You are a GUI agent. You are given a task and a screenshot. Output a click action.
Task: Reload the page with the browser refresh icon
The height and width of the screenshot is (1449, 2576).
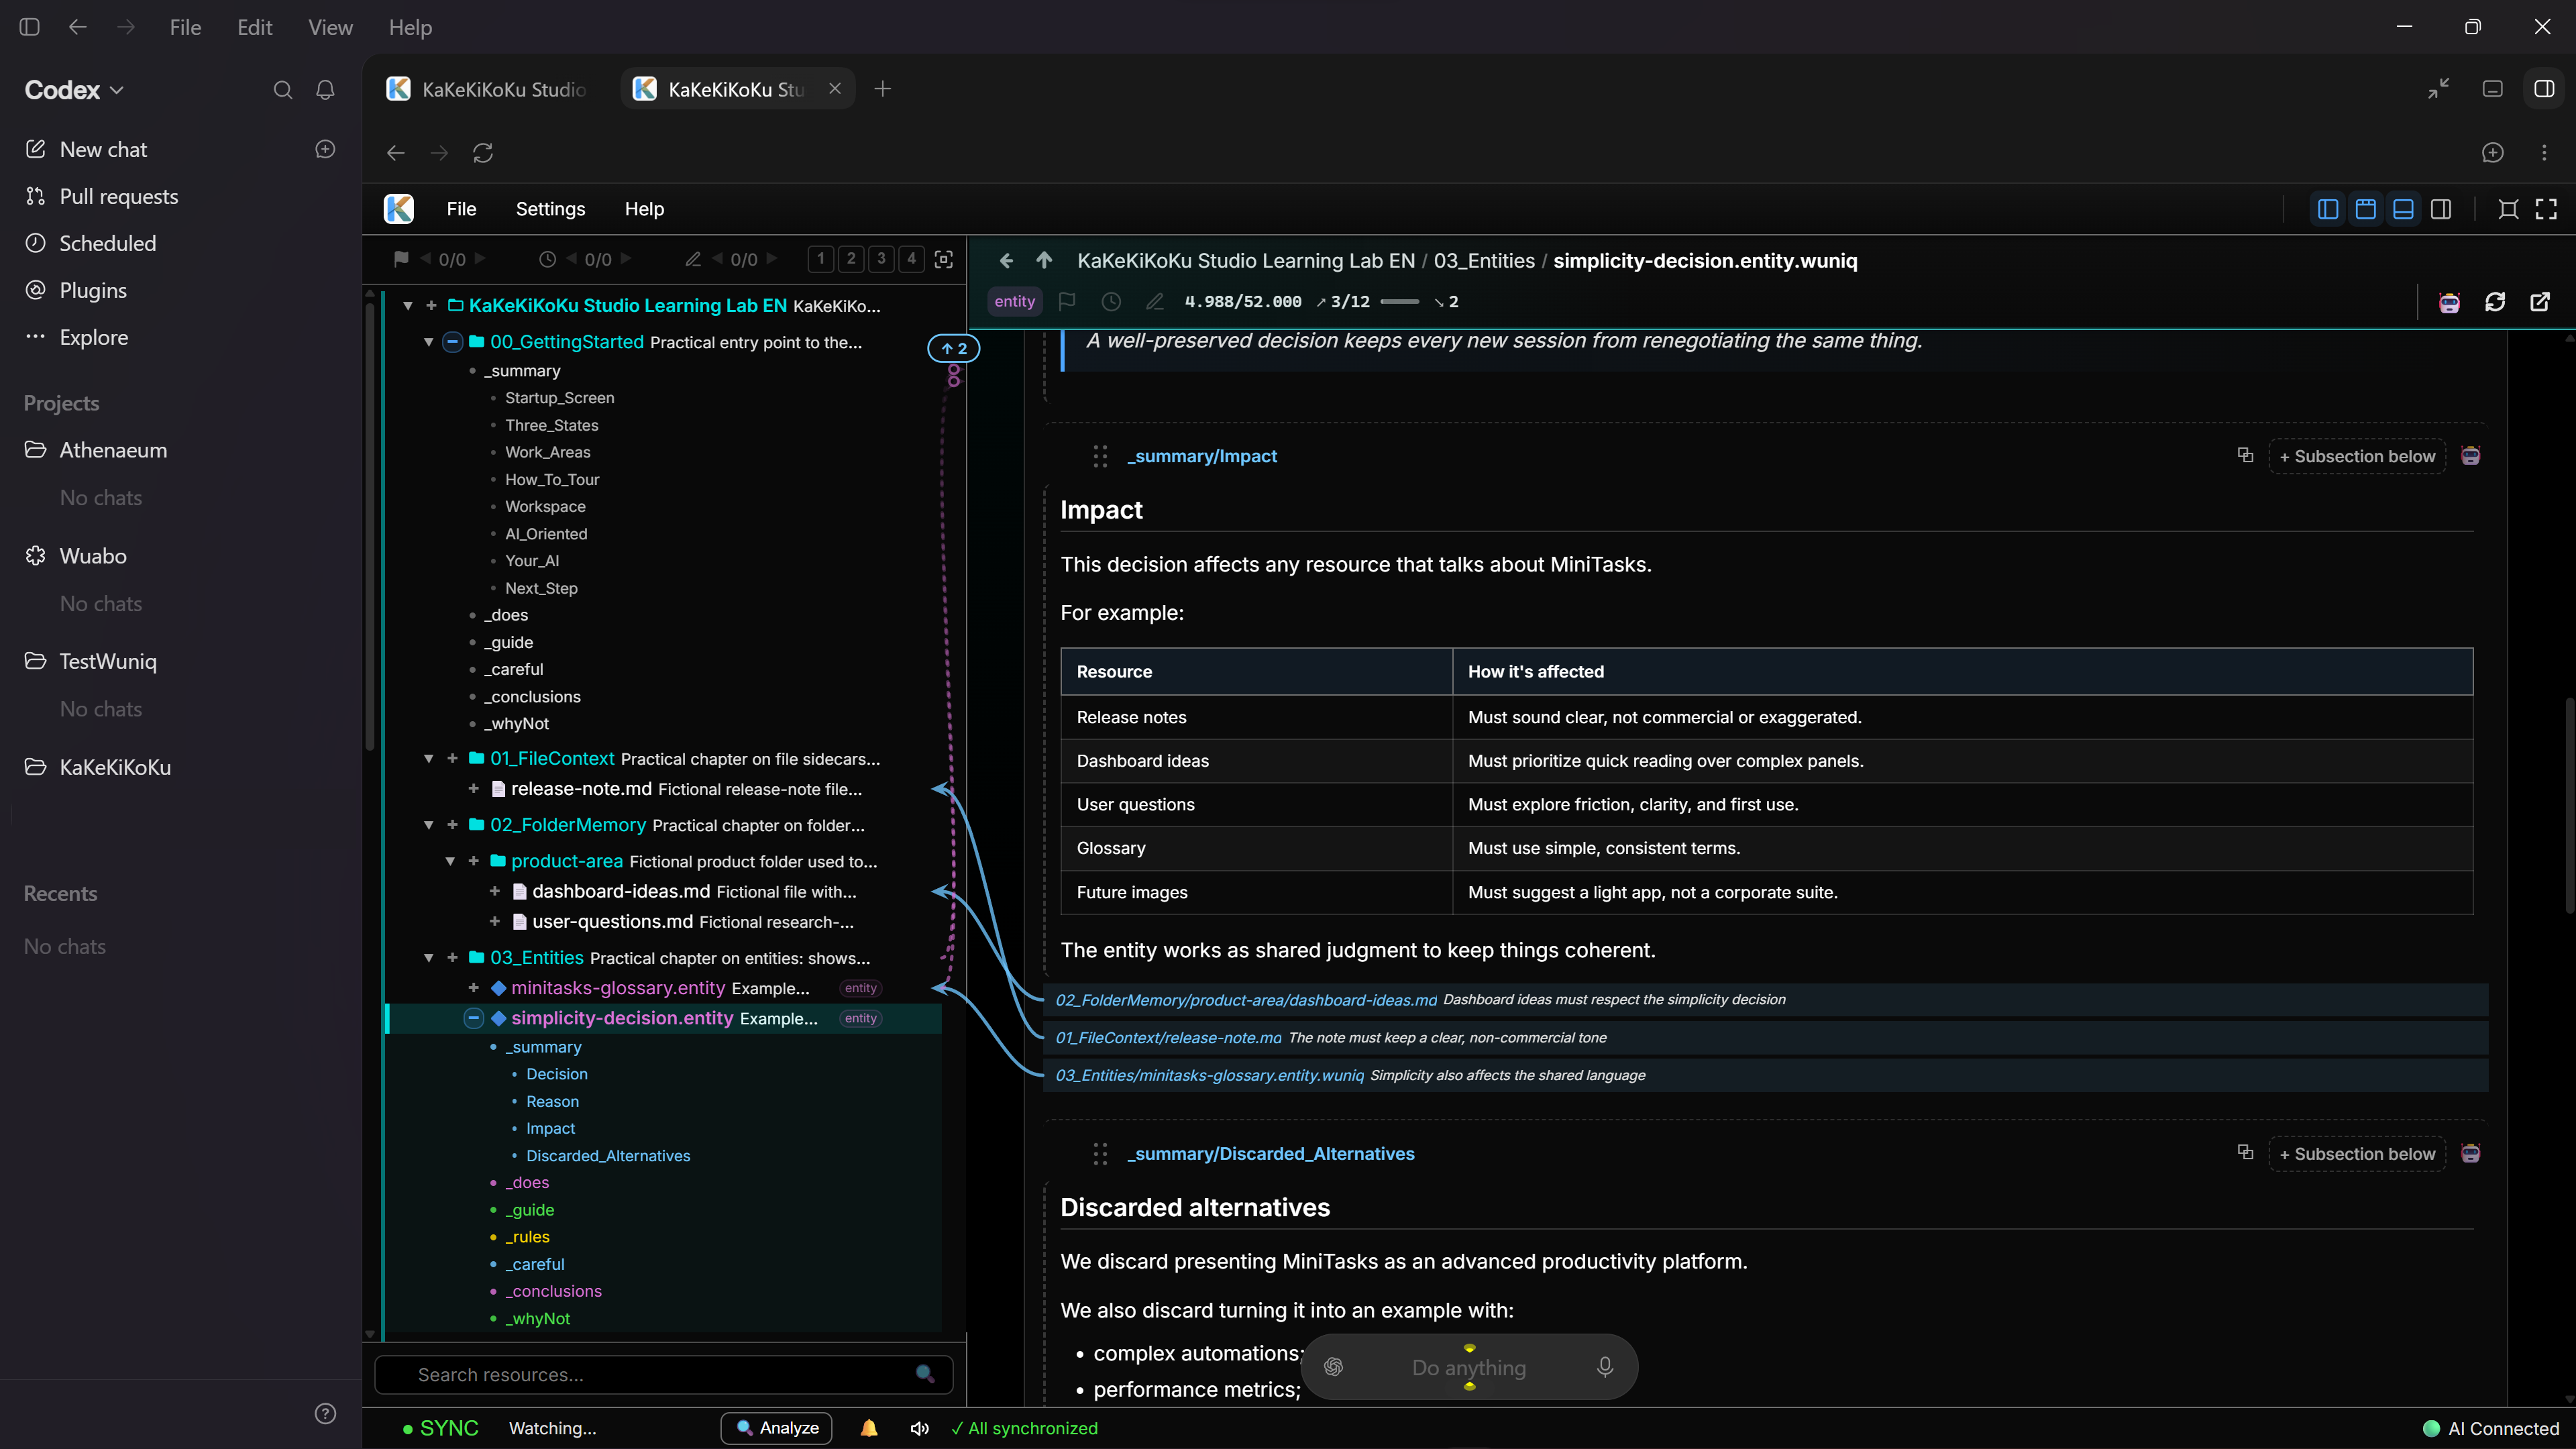tap(483, 153)
